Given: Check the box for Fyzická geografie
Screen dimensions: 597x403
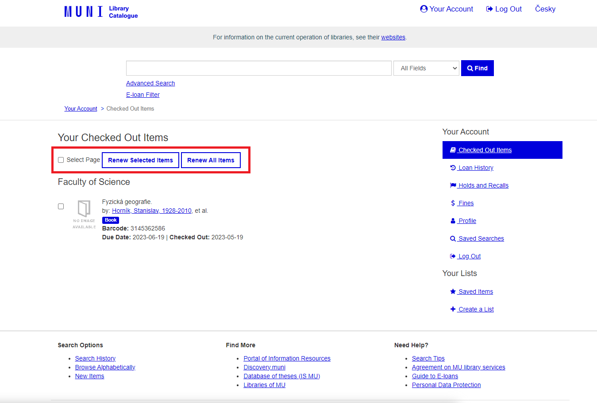Looking at the screenshot, I should (x=61, y=207).
